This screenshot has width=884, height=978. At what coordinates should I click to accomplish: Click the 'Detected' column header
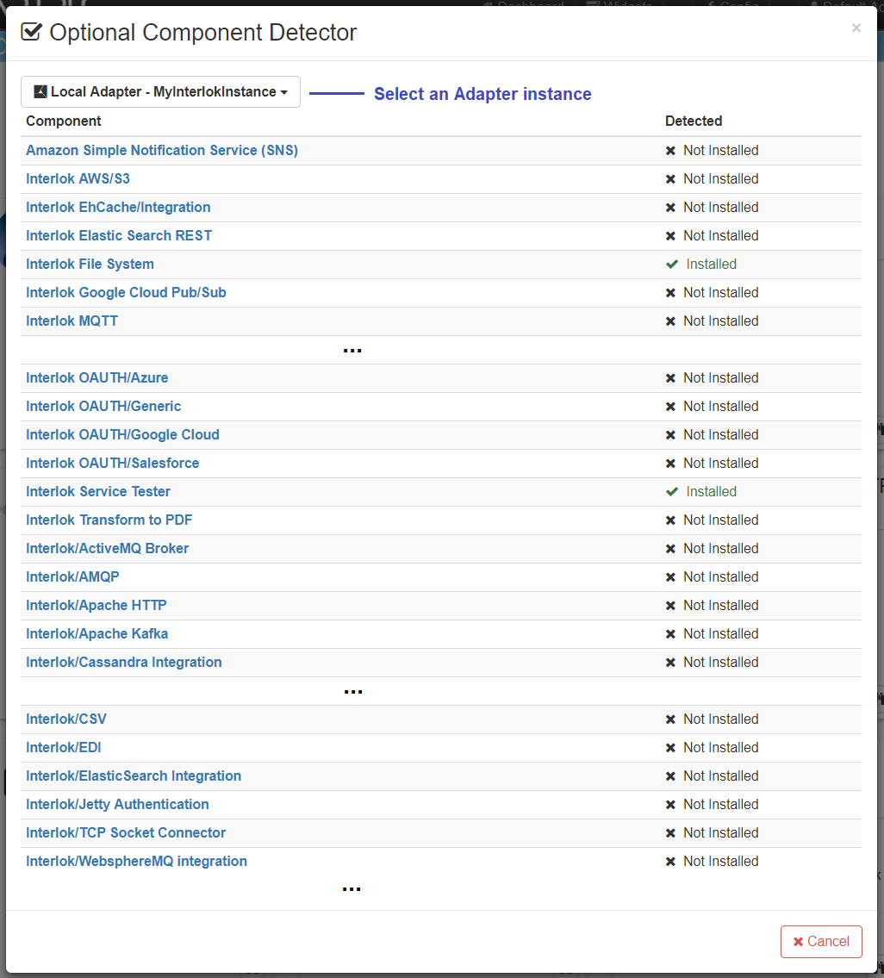pos(694,121)
